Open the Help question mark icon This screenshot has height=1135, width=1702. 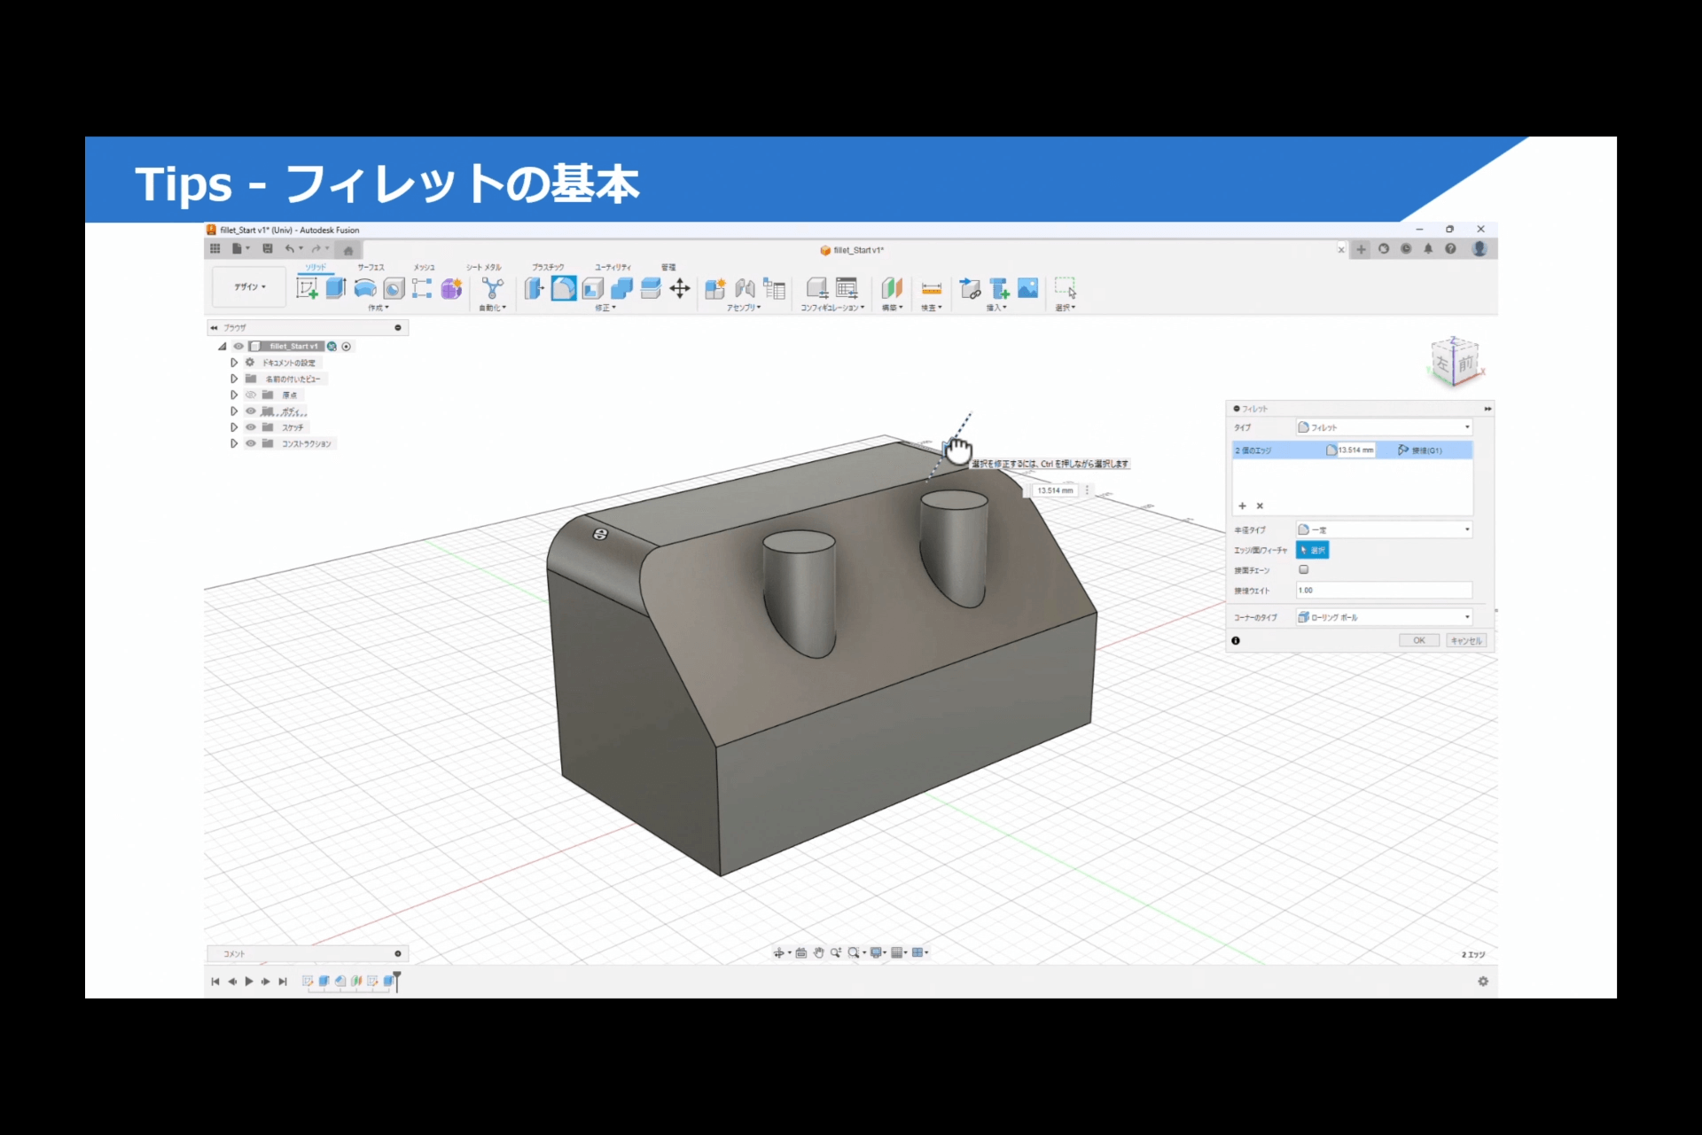click(1450, 249)
